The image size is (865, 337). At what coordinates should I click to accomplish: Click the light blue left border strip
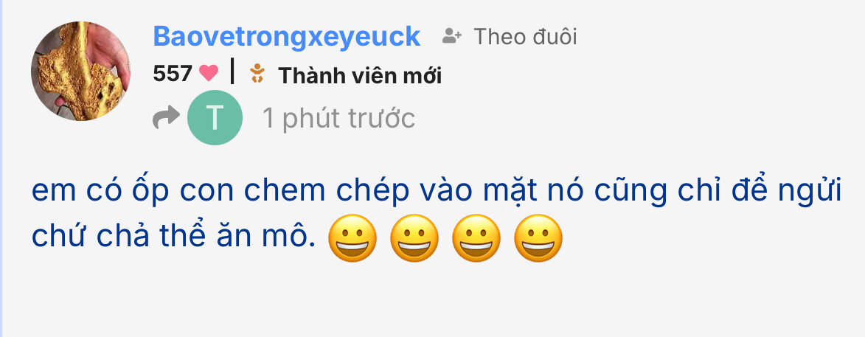point(1,168)
